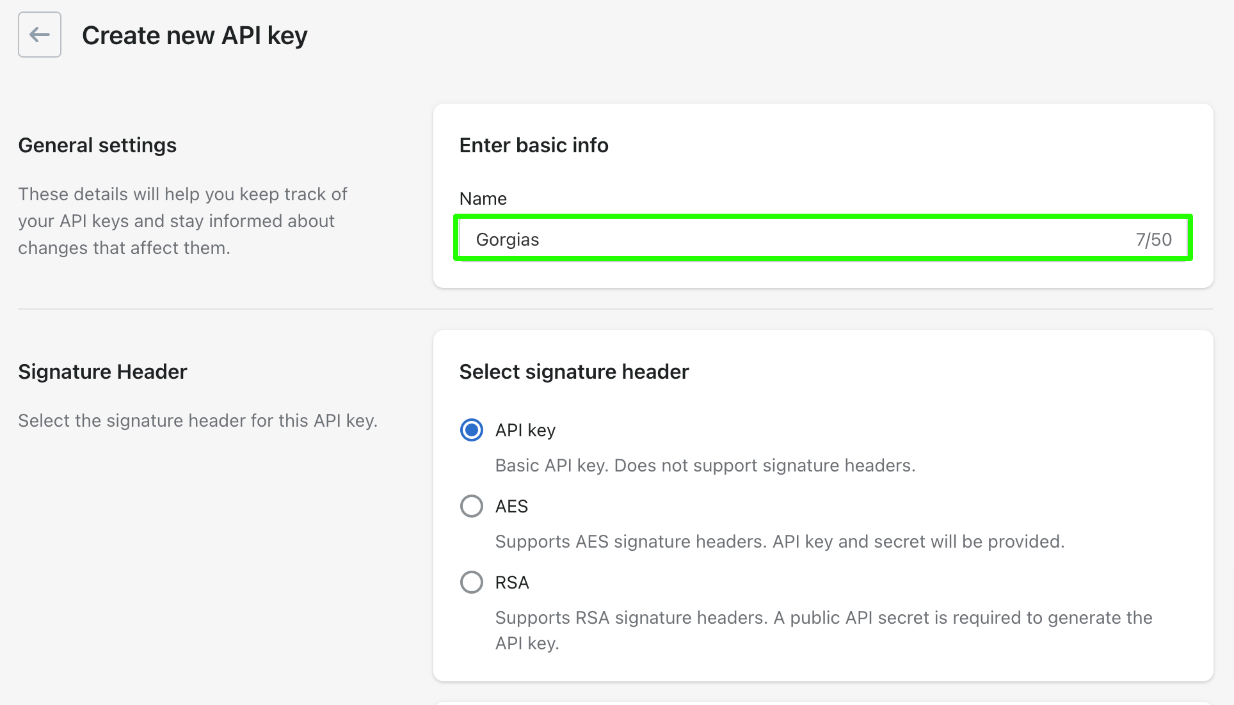Click 'Supports AES signature headers' description
The height and width of the screenshot is (705, 1234).
click(x=780, y=541)
